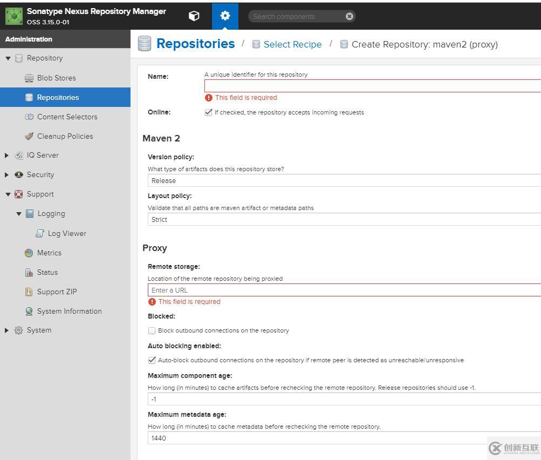Click the OSS 3.15.0-01 version text
This screenshot has width=541, height=460.
click(x=48, y=22)
